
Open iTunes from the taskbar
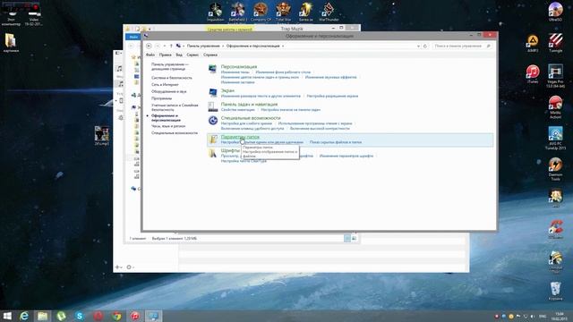[135, 316]
